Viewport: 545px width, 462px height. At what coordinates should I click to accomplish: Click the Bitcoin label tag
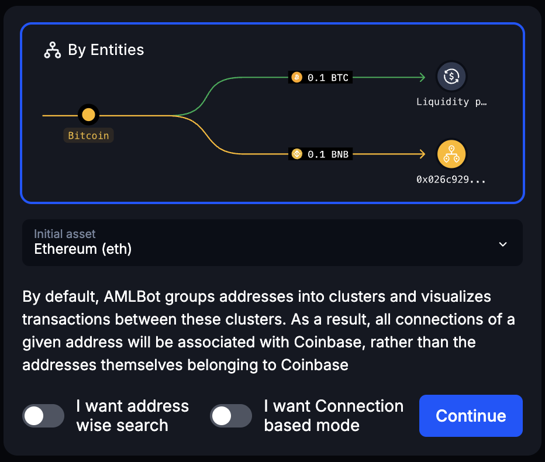coord(88,136)
